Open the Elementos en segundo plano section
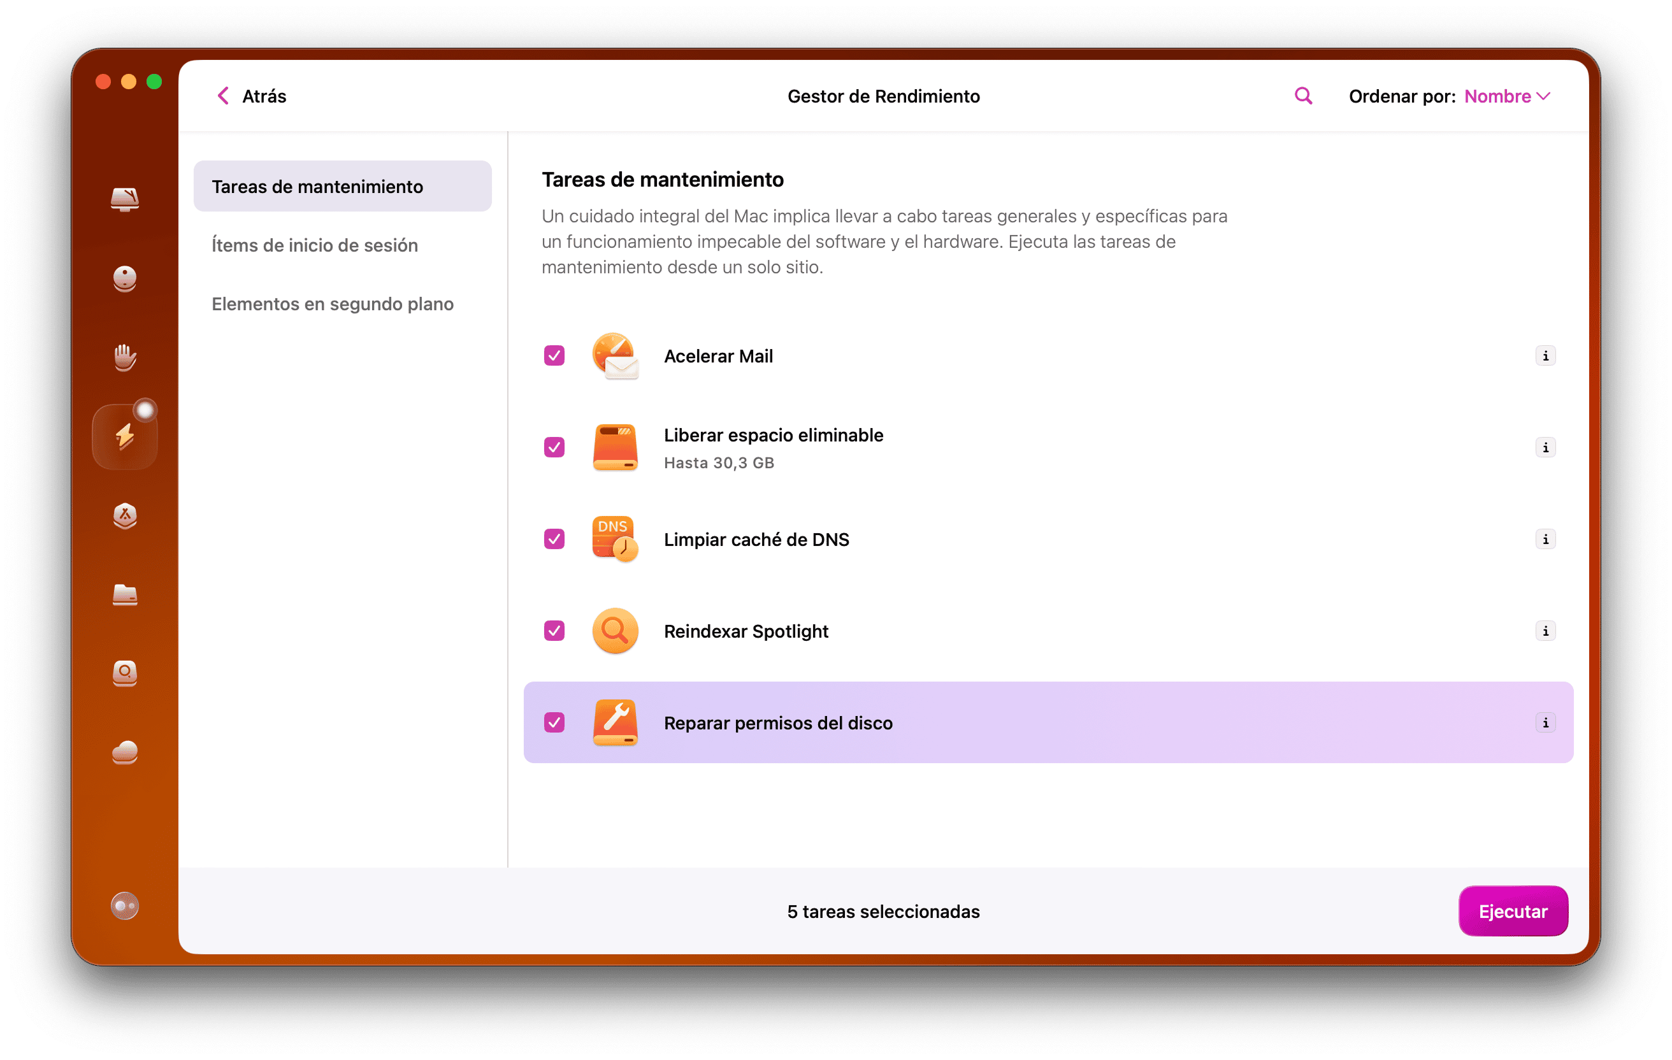 click(333, 303)
